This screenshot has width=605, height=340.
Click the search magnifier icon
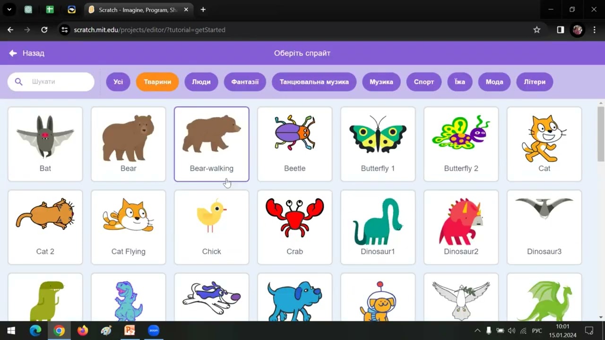point(18,82)
